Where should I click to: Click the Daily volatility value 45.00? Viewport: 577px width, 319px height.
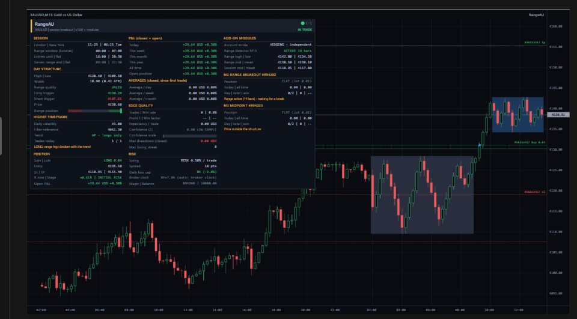117,124
